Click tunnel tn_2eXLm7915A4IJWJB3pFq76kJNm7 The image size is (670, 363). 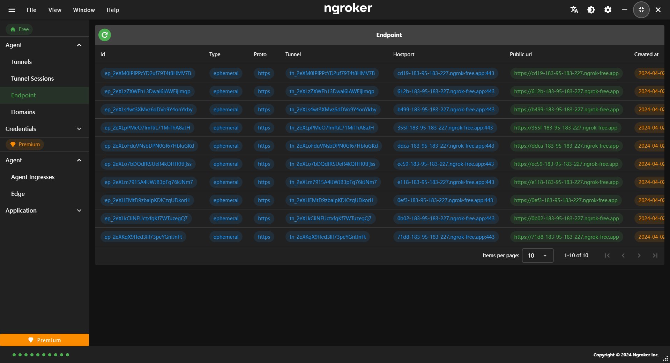(333, 182)
